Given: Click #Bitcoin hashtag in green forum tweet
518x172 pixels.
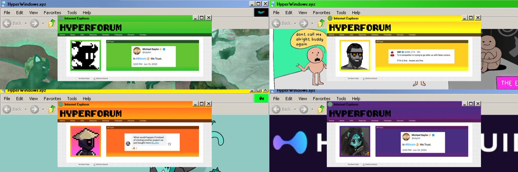Looking at the screenshot, I should click(141, 59).
